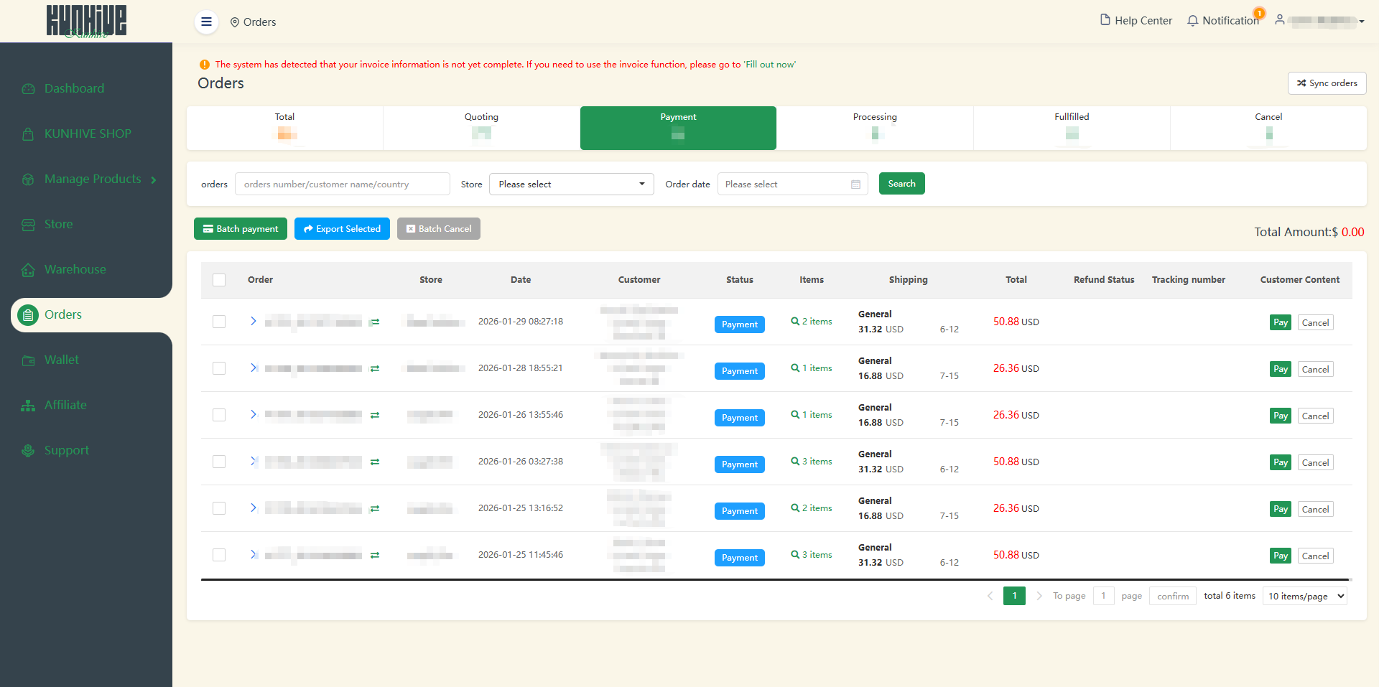Click the hamburger menu toggle icon
Screen dimensions: 1379x687
click(206, 22)
